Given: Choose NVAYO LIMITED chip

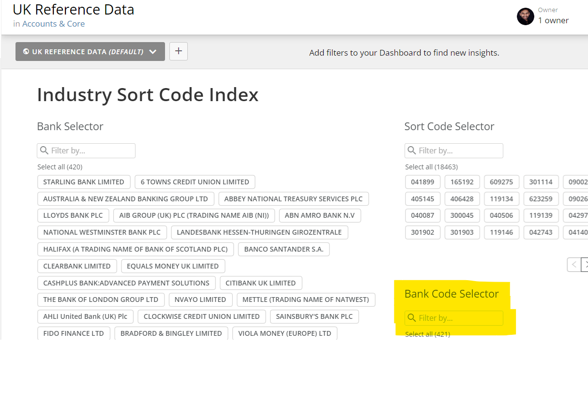Looking at the screenshot, I should pyautogui.click(x=200, y=300).
